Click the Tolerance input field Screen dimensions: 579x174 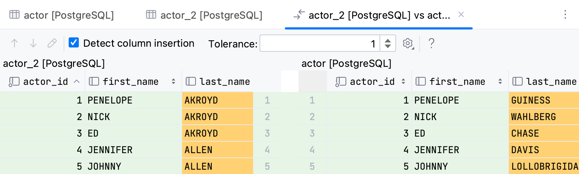(319, 43)
